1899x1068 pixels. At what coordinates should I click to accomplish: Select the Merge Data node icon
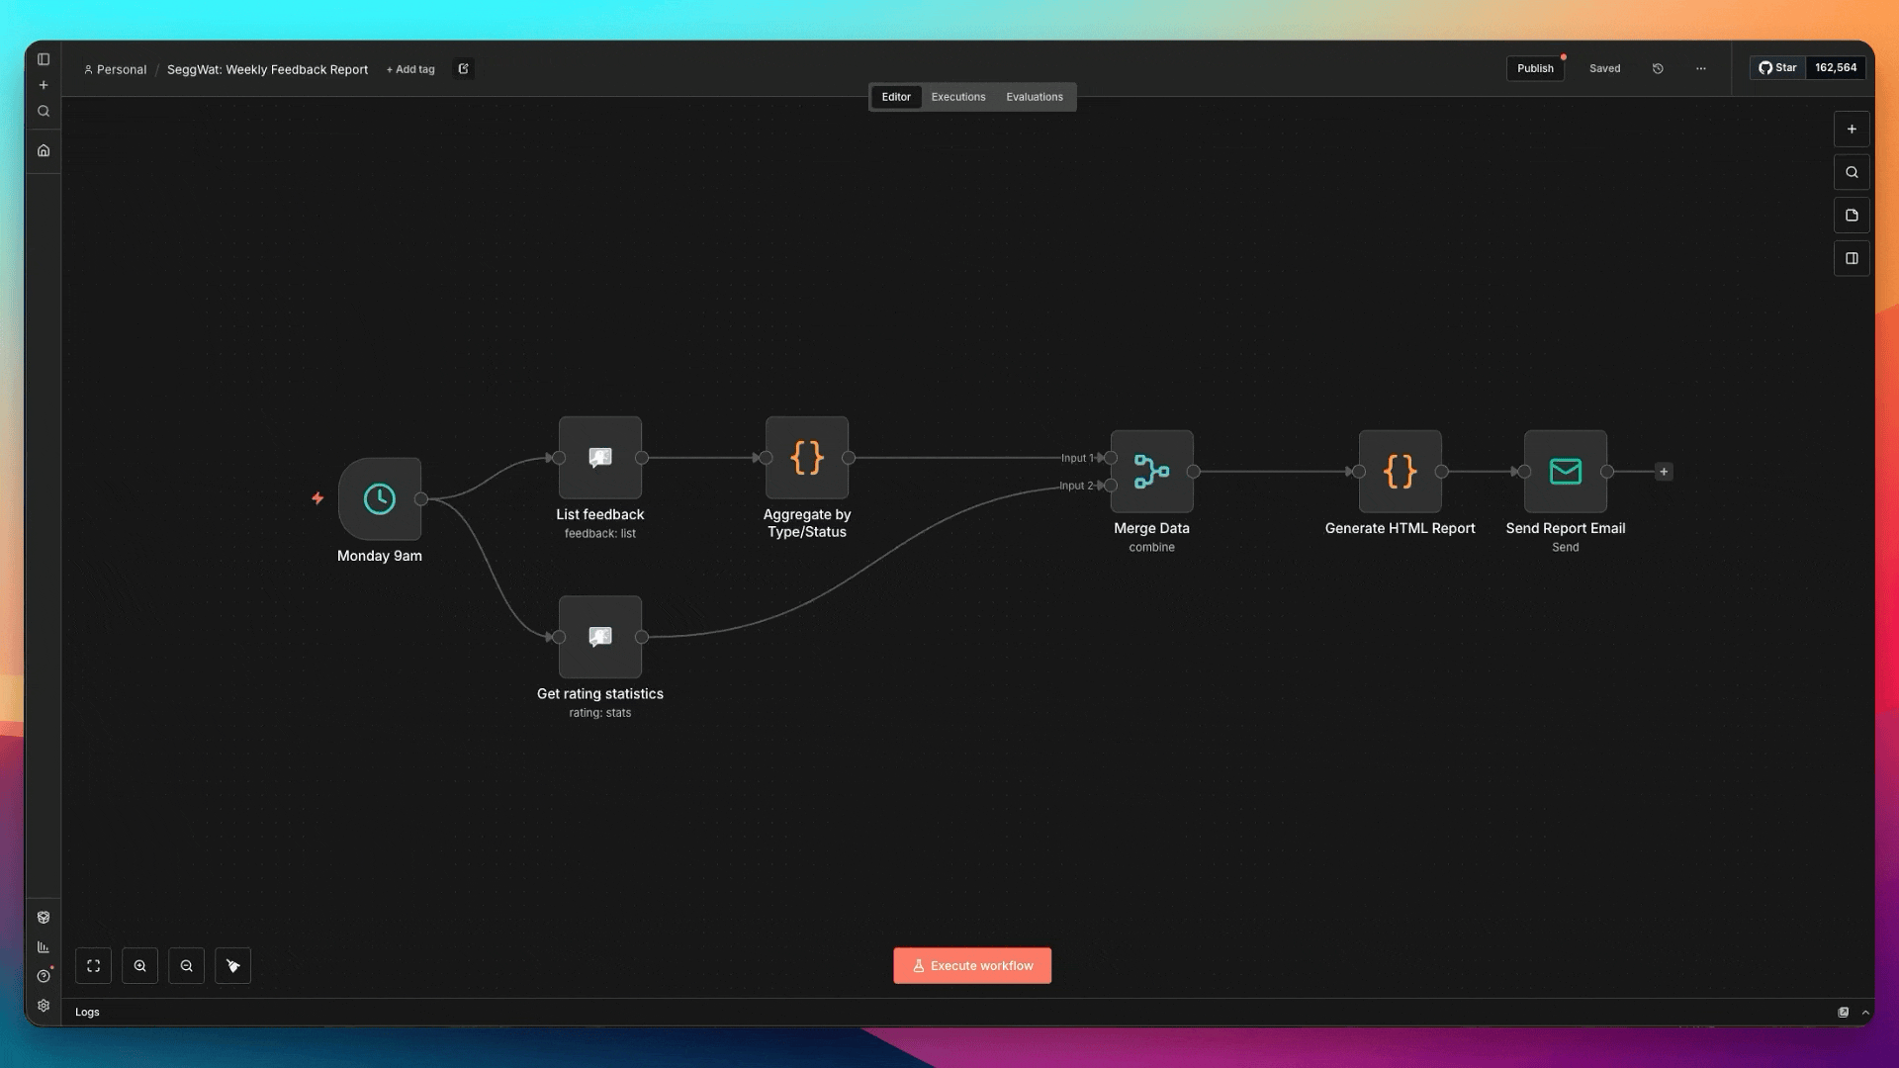click(1151, 472)
